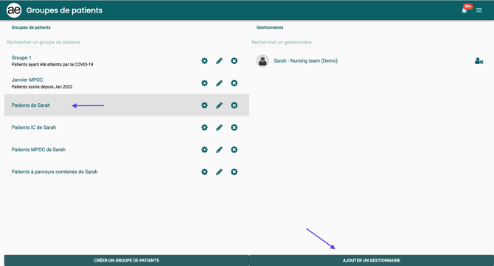Click the Groupes de patients page title
Viewport: 494px width, 266px height.
(64, 10)
